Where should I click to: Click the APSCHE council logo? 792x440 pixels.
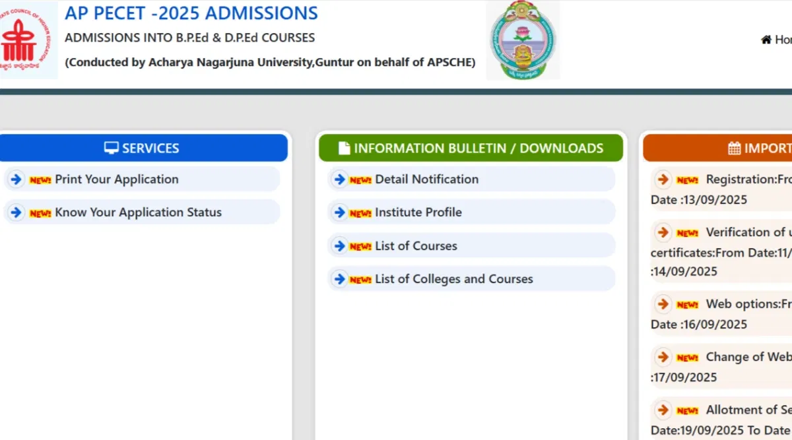coord(28,40)
